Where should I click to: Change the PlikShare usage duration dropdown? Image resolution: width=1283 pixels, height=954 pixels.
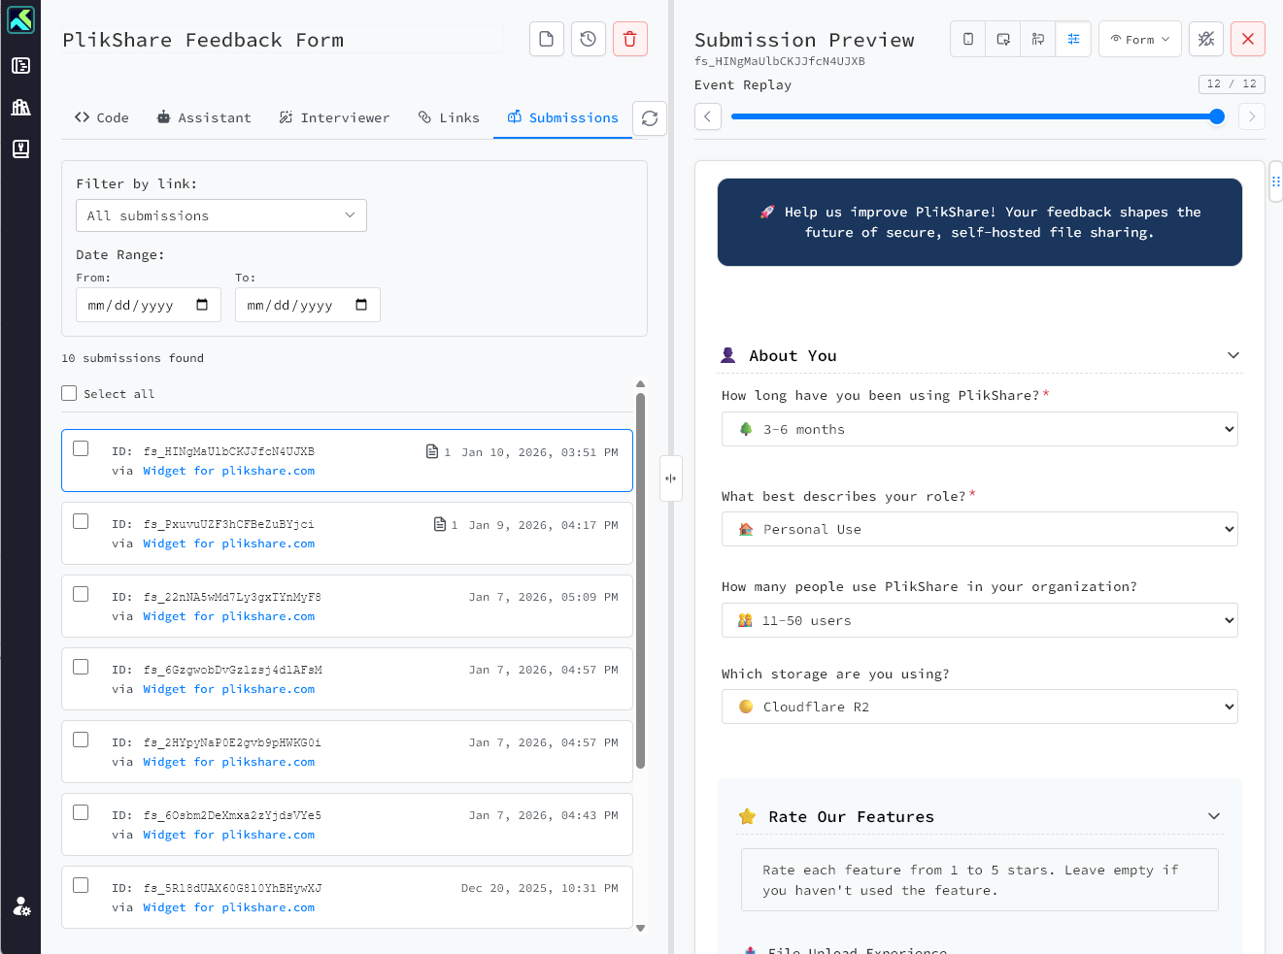click(x=979, y=429)
